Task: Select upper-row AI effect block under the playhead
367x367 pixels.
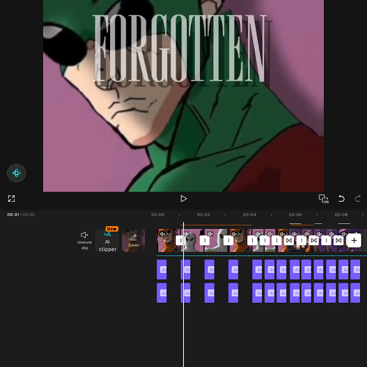Action: click(185, 270)
